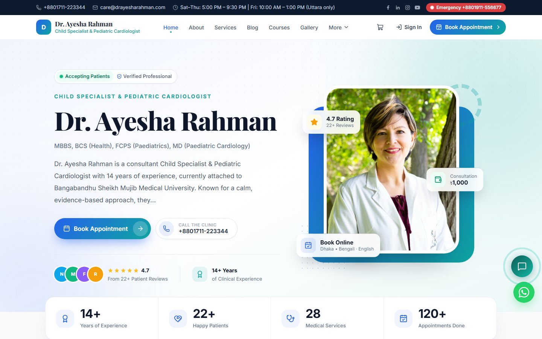Click 'of Clinical Experience' text
This screenshot has width=542, height=339.
(237, 279)
